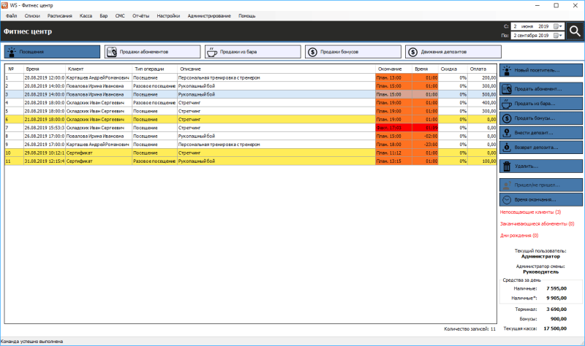Click the dollar coin Продать бонусы icon
Image resolution: width=585 pixels, height=346 pixels.
506,118
